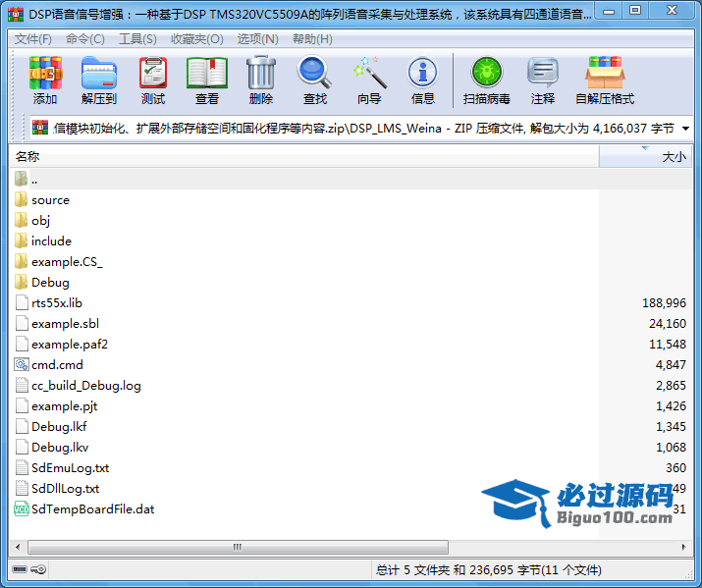Click the SdTempBoardFile.dat VCD icon
702x588 pixels.
click(22, 508)
